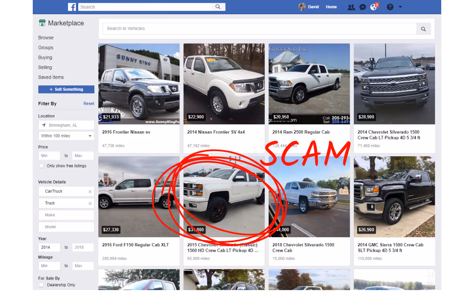Open the Quick Help question icon

click(390, 7)
